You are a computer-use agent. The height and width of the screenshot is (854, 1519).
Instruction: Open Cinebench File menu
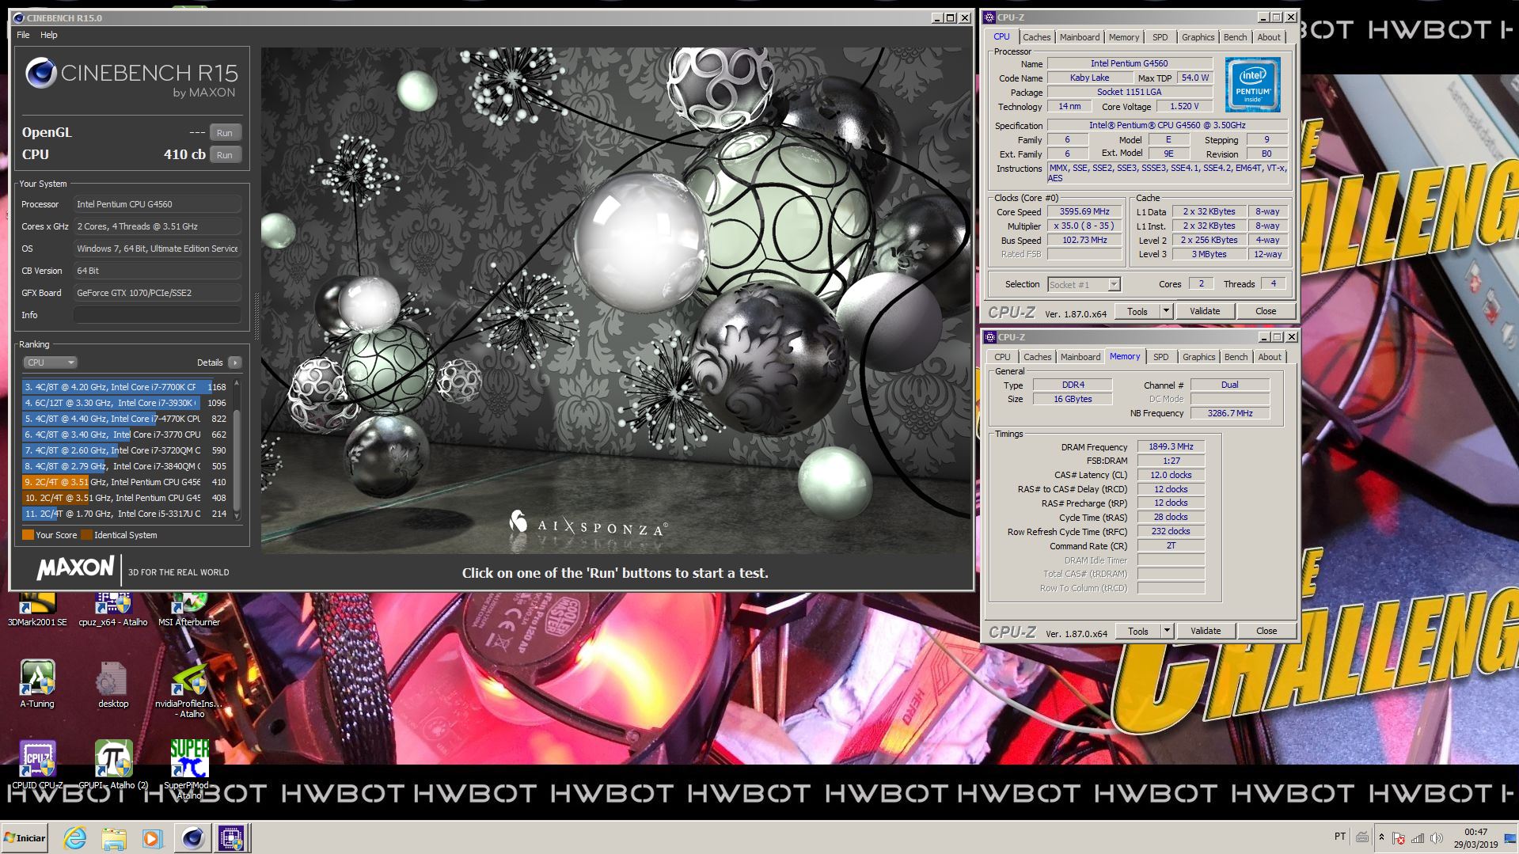pos(23,35)
